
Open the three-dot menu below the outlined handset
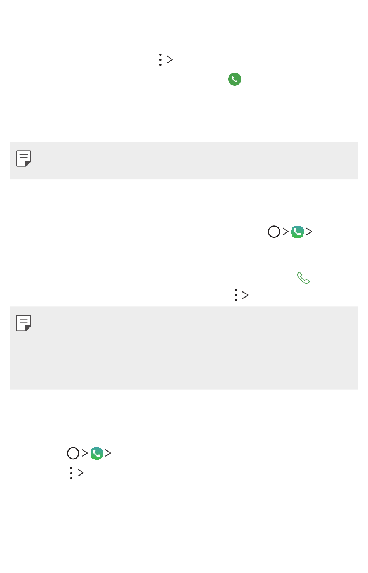[x=236, y=295]
